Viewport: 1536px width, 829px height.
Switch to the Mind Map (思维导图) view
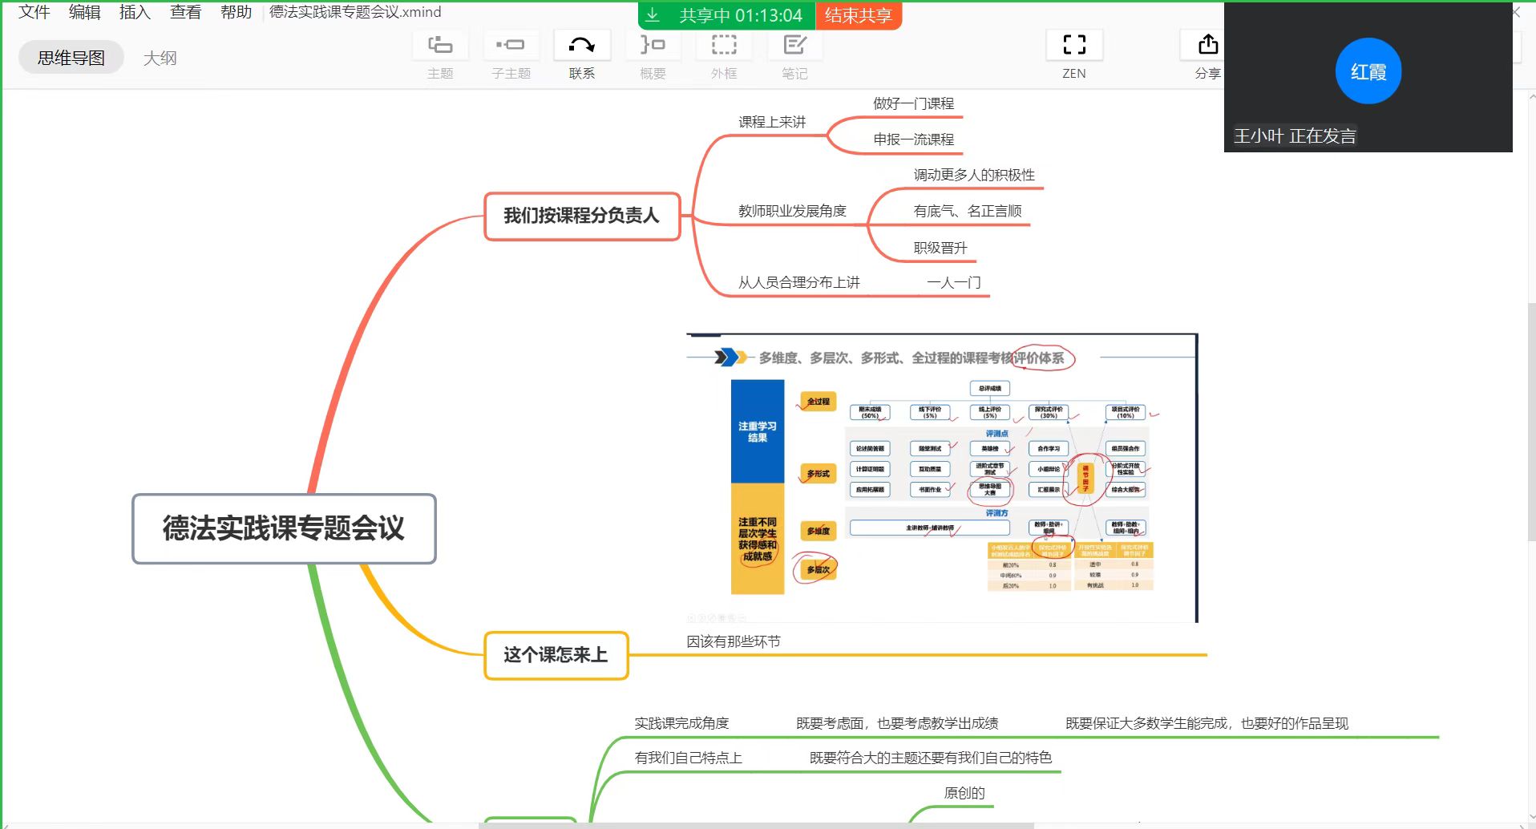tap(71, 58)
